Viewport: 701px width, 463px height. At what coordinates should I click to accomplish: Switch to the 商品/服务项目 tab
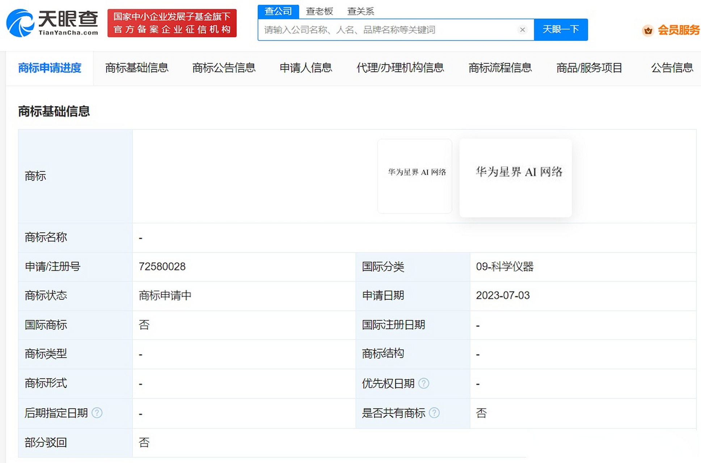[x=589, y=68]
